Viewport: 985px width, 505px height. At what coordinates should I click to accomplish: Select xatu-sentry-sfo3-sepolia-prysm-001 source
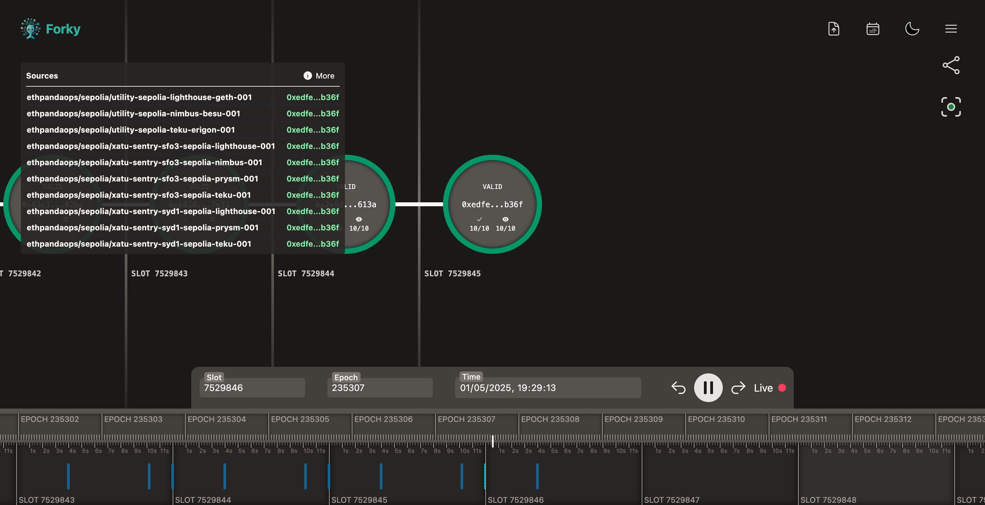pyautogui.click(x=183, y=179)
